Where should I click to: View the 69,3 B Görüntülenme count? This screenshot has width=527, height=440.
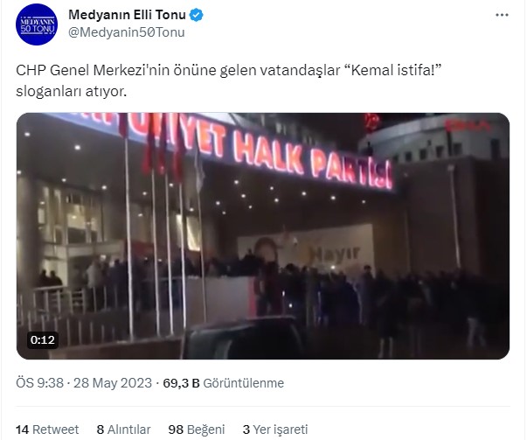point(224,383)
